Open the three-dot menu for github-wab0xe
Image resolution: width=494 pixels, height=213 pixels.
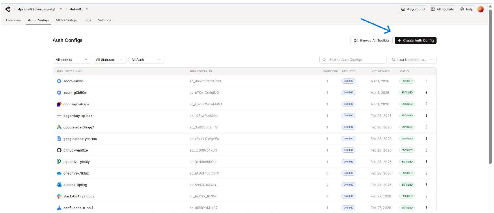click(426, 150)
